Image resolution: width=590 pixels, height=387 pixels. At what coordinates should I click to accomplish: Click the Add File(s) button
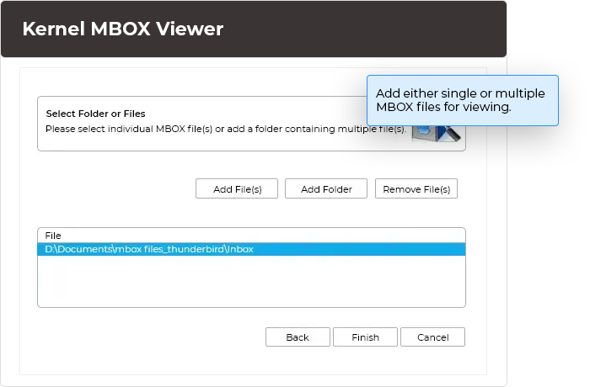(237, 188)
